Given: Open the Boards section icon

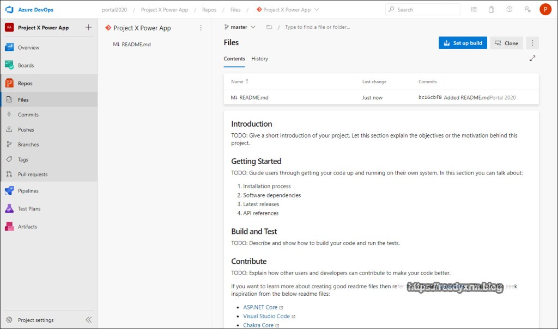Looking at the screenshot, I should click(x=9, y=65).
